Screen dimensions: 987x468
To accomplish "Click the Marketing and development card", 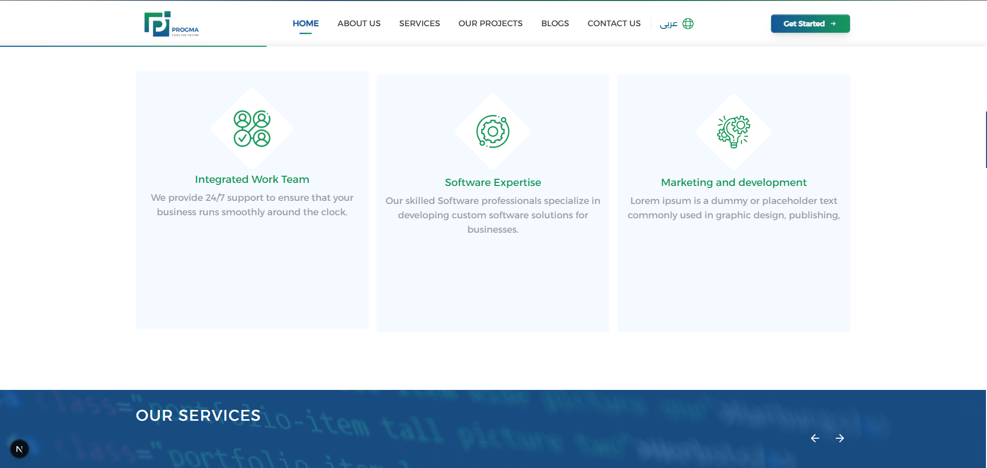I will click(x=733, y=200).
